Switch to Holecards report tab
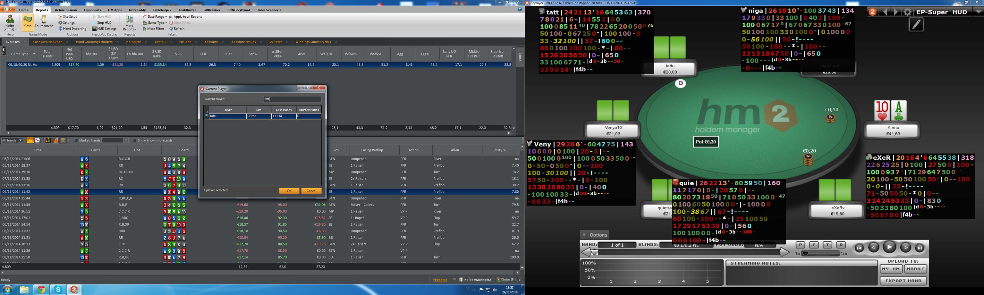 [134, 42]
